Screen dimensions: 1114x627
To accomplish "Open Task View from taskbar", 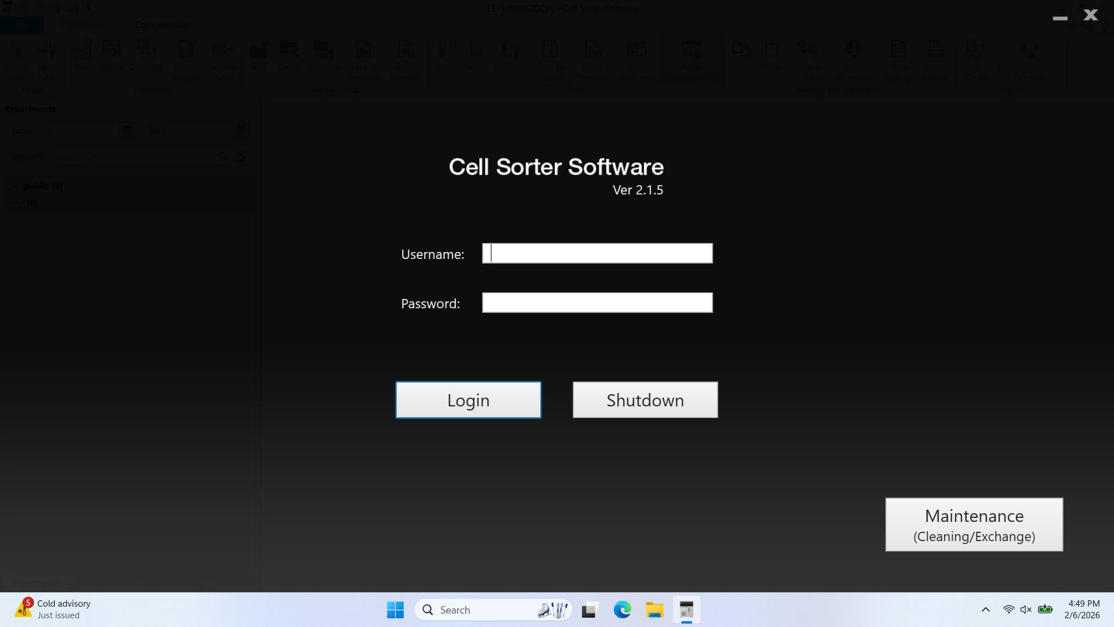I will coord(589,610).
